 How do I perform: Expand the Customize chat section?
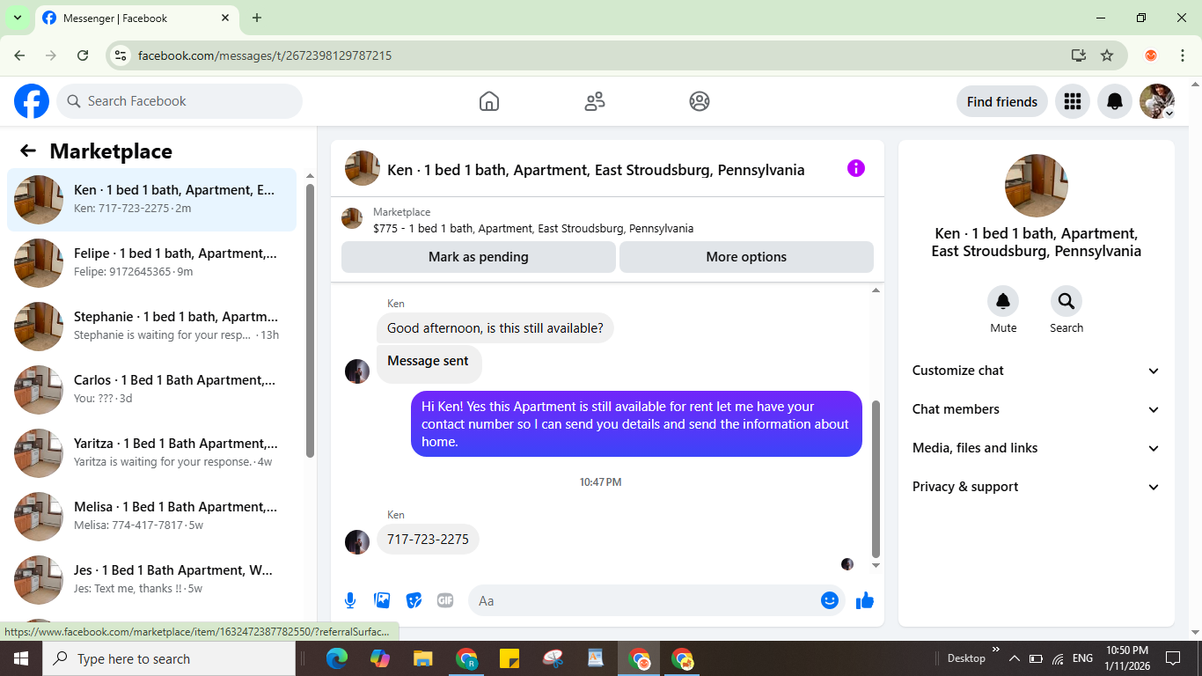[x=1037, y=371]
